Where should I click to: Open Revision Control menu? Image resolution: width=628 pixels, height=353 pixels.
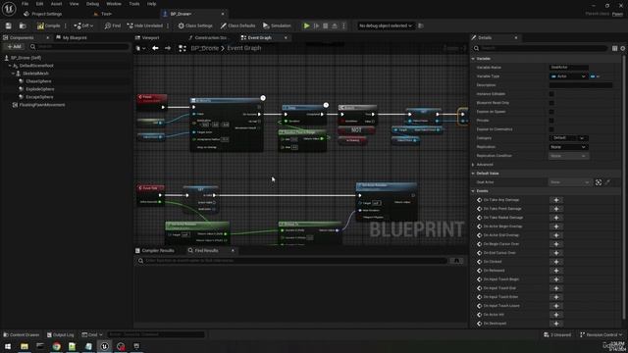click(601, 334)
